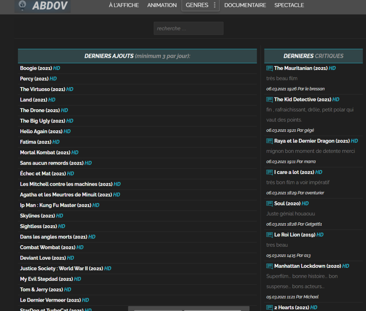Image resolution: width=366 pixels, height=311 pixels.
Task: Expand the GENRES dropdown dots
Action: [214, 5]
